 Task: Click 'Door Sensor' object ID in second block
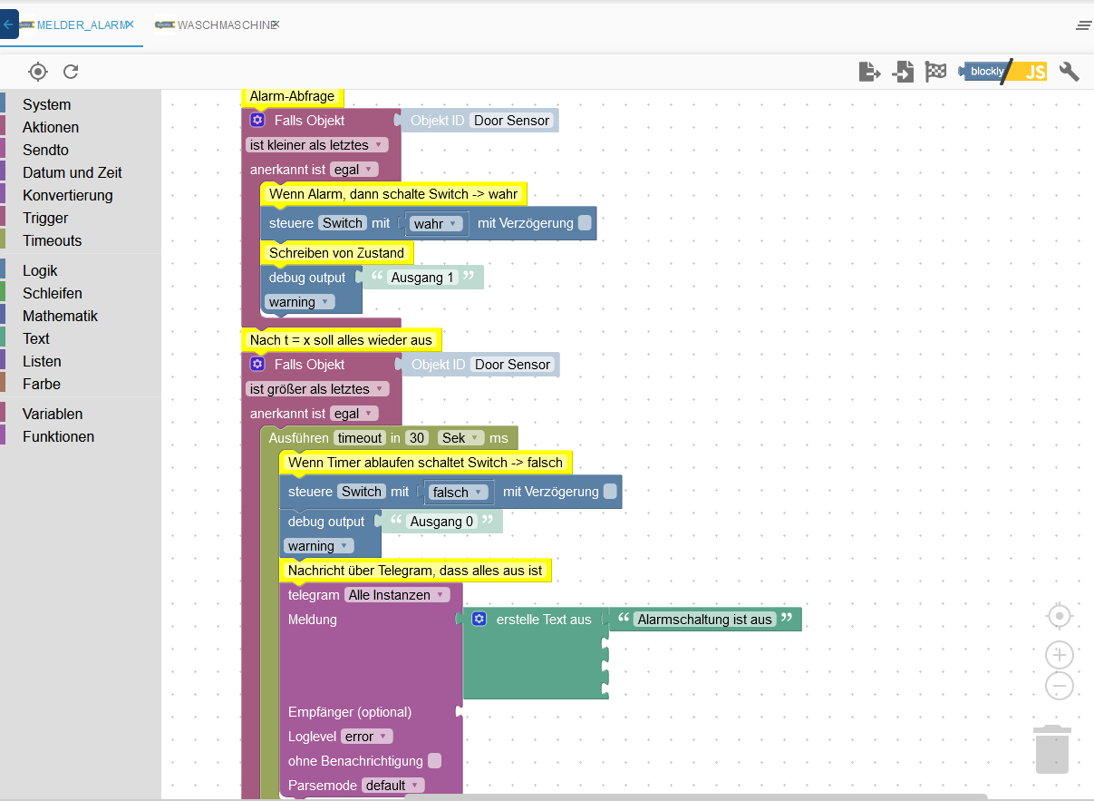pyautogui.click(x=512, y=365)
